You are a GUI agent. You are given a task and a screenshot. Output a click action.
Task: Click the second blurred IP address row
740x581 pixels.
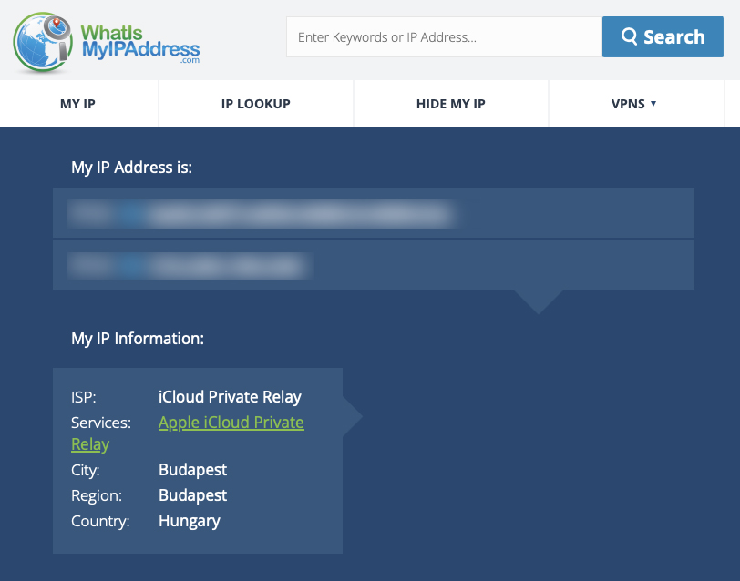(373, 265)
